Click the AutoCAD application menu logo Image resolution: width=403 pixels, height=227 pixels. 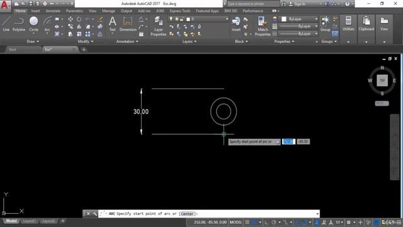4,5
